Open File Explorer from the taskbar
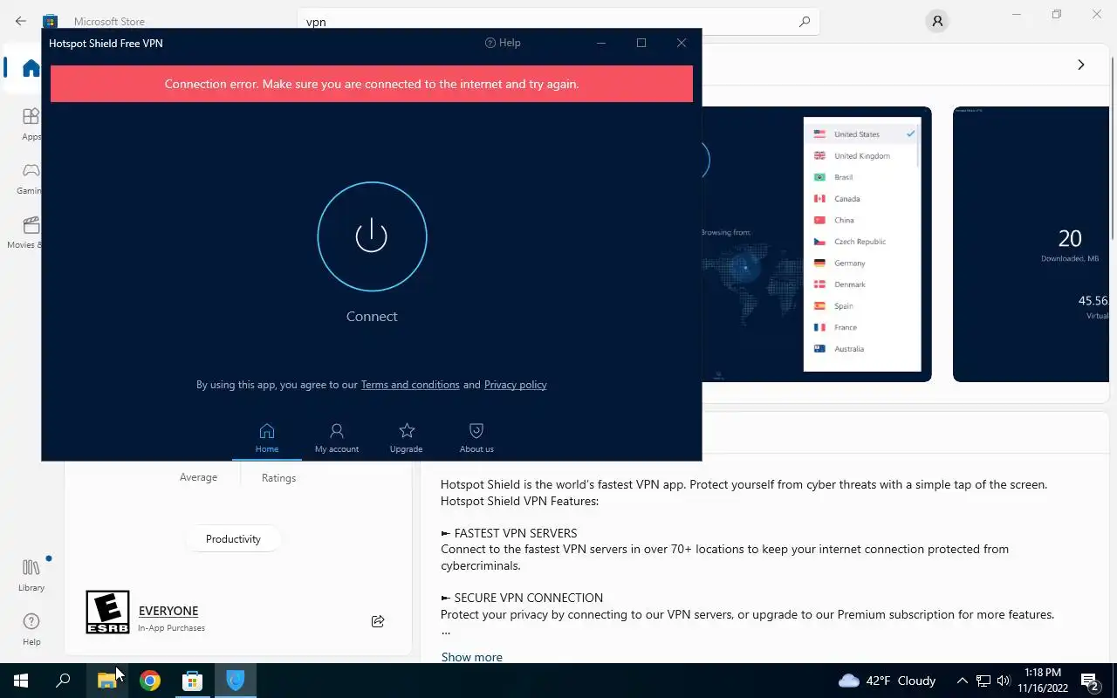This screenshot has width=1117, height=698. pos(107,681)
